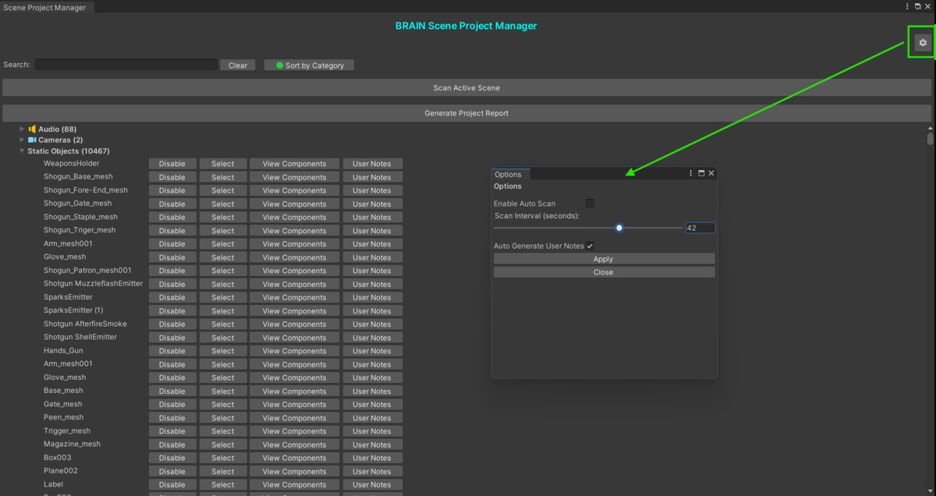936x496 pixels.
Task: Click the Plane002 name text
Action: 61,471
